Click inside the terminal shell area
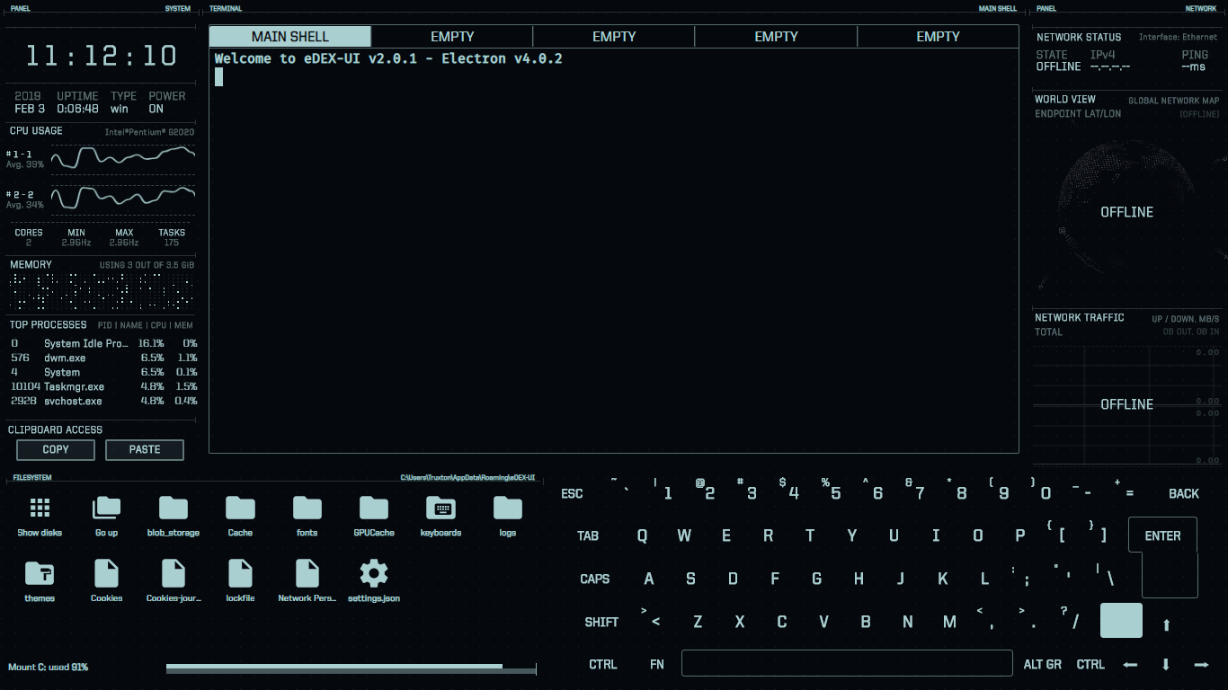Image resolution: width=1228 pixels, height=690 pixels. 614,250
